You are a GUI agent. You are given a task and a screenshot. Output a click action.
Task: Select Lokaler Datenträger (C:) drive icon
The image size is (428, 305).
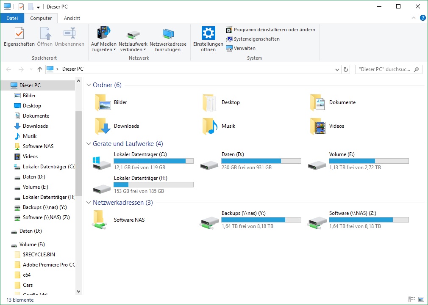(x=101, y=163)
